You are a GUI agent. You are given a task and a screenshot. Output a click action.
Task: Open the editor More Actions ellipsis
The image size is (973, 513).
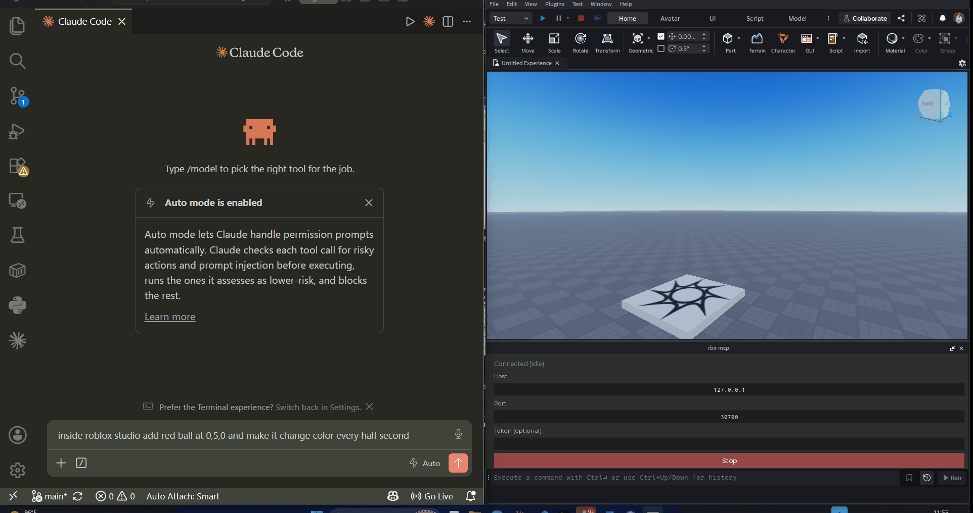[x=467, y=22]
